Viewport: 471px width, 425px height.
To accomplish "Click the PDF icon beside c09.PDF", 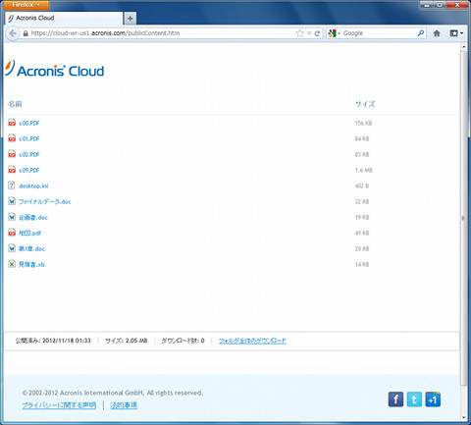I will [x=12, y=170].
